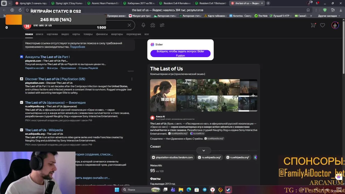
Task: Select the товары search tab
Action: pyautogui.click(x=88, y=34)
